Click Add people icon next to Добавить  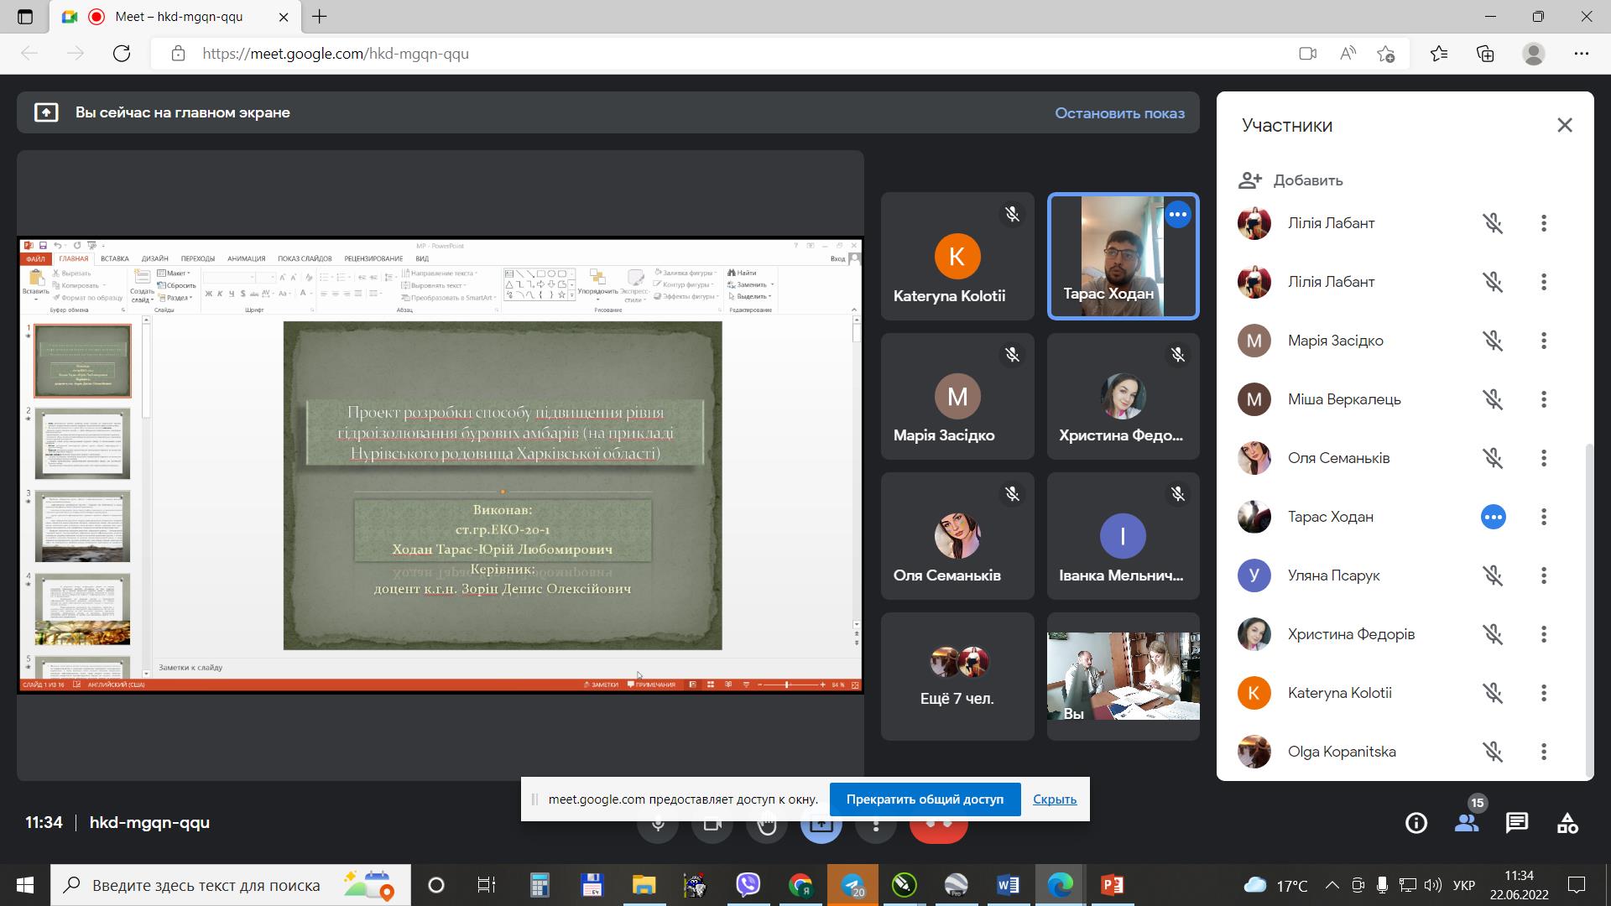[1249, 180]
